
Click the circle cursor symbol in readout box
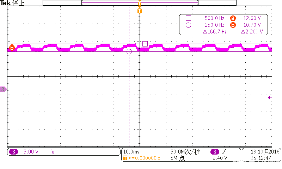[188, 25]
